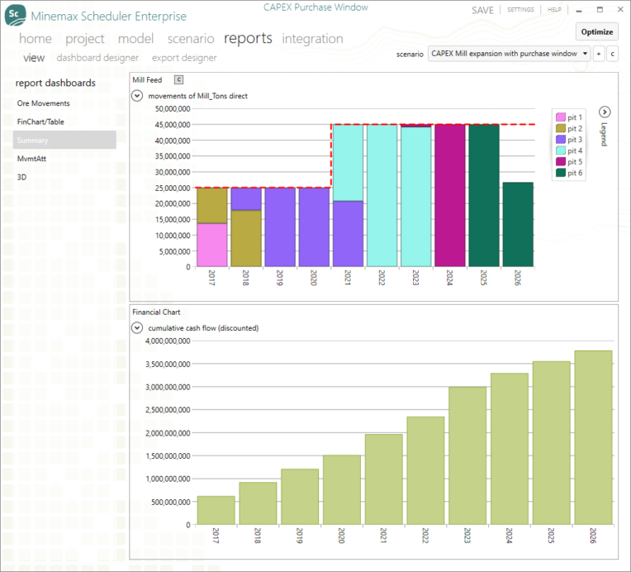Click the Optimize button
The image size is (631, 572).
597,31
